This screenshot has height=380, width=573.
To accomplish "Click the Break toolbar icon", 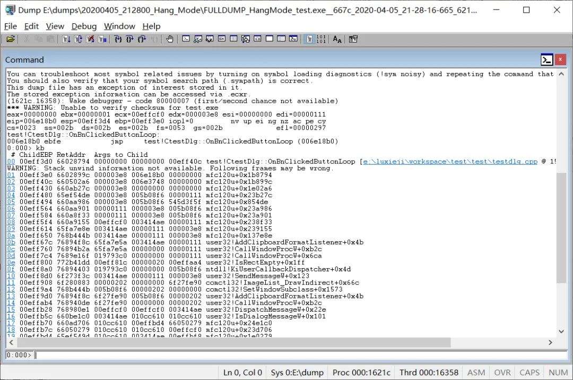I will tap(102, 39).
